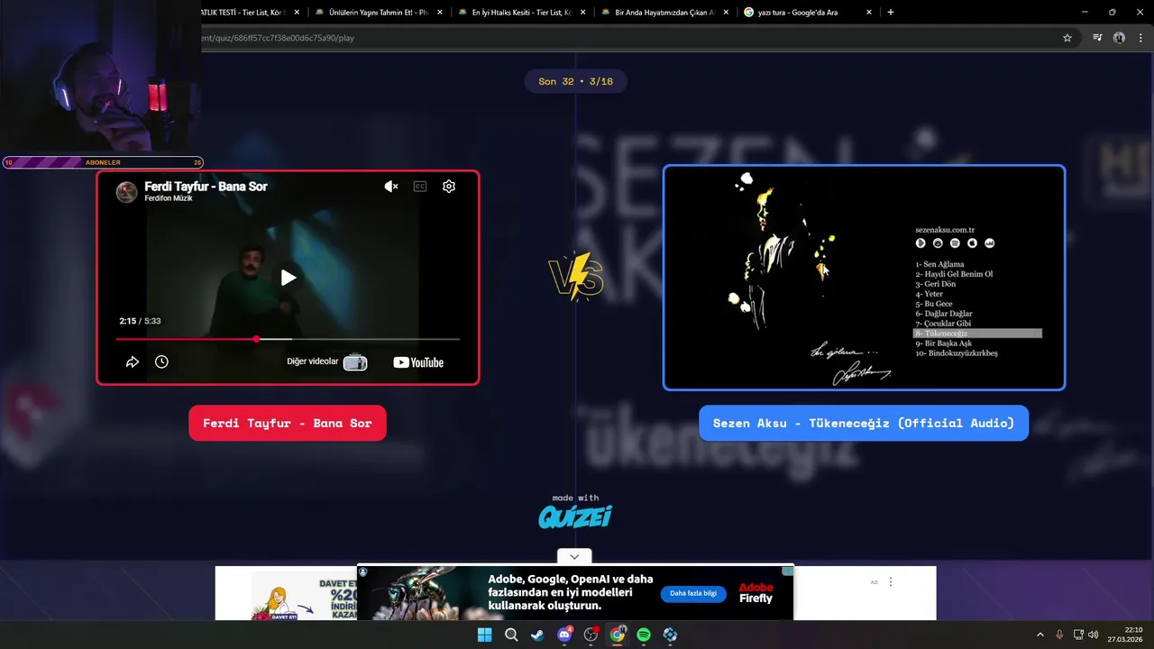
Task: Vote for Ferdi Tayfur - Bana Sor
Action: 288,423
